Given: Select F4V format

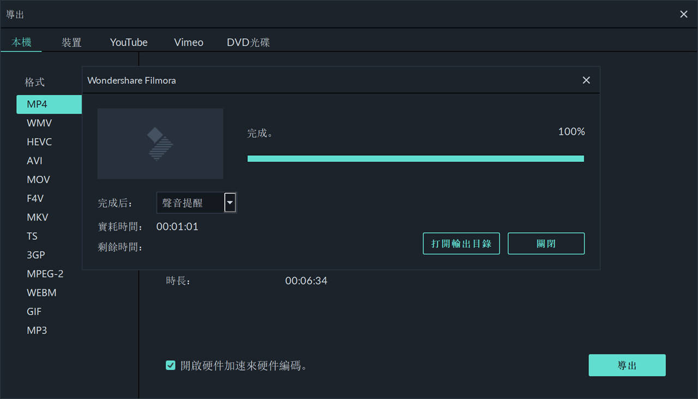Looking at the screenshot, I should click(35, 198).
